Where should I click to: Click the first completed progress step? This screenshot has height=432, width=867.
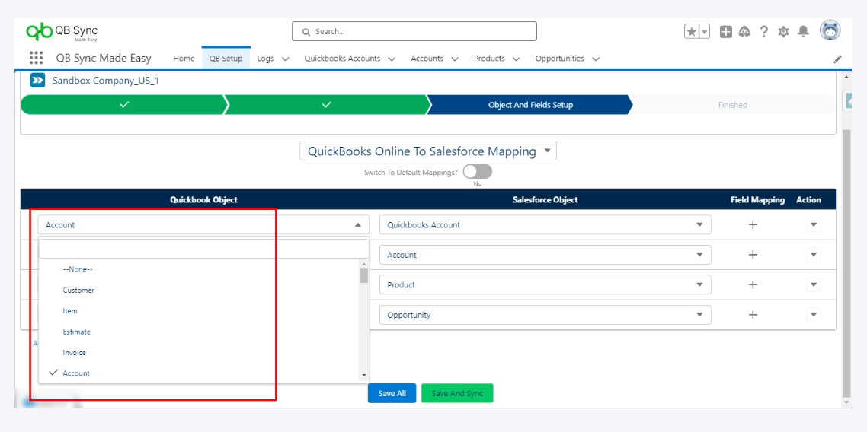point(124,105)
